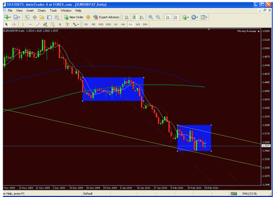Expand the Arrows dropdown arrow
The image size is (273, 197).
pos(78,25)
